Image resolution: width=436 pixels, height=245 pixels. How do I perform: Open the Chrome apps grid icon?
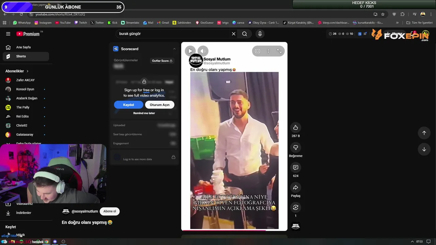click(x=4, y=23)
